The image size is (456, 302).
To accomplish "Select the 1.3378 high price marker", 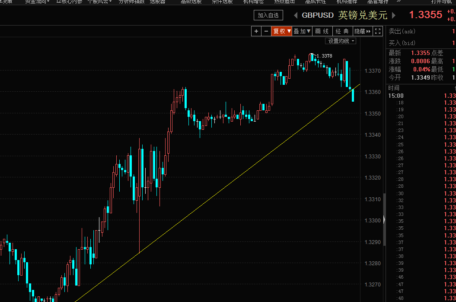I will (x=324, y=56).
